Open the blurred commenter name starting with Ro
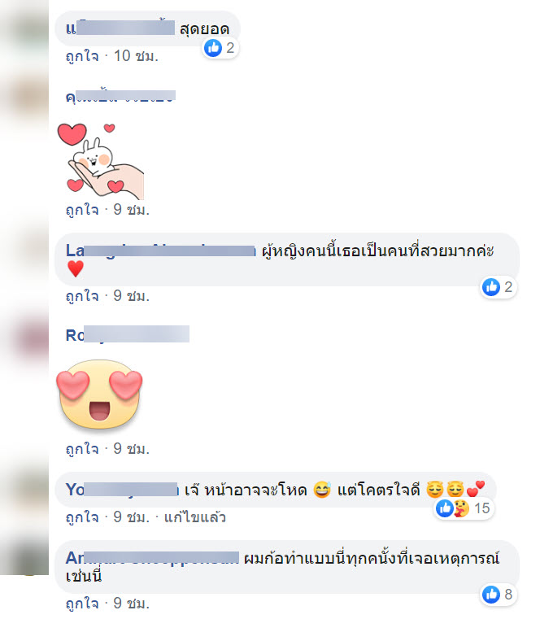The width and height of the screenshot is (553, 619). pos(128,335)
